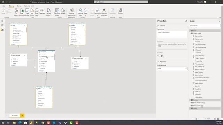Open the File menu
The image size is (223, 125).
pos(4,6)
